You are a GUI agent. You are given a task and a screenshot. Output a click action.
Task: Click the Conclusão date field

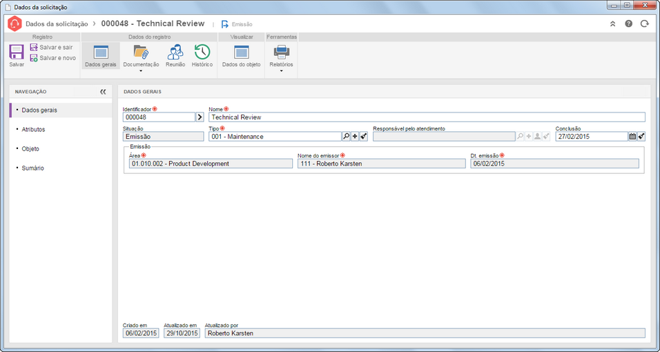(592, 137)
